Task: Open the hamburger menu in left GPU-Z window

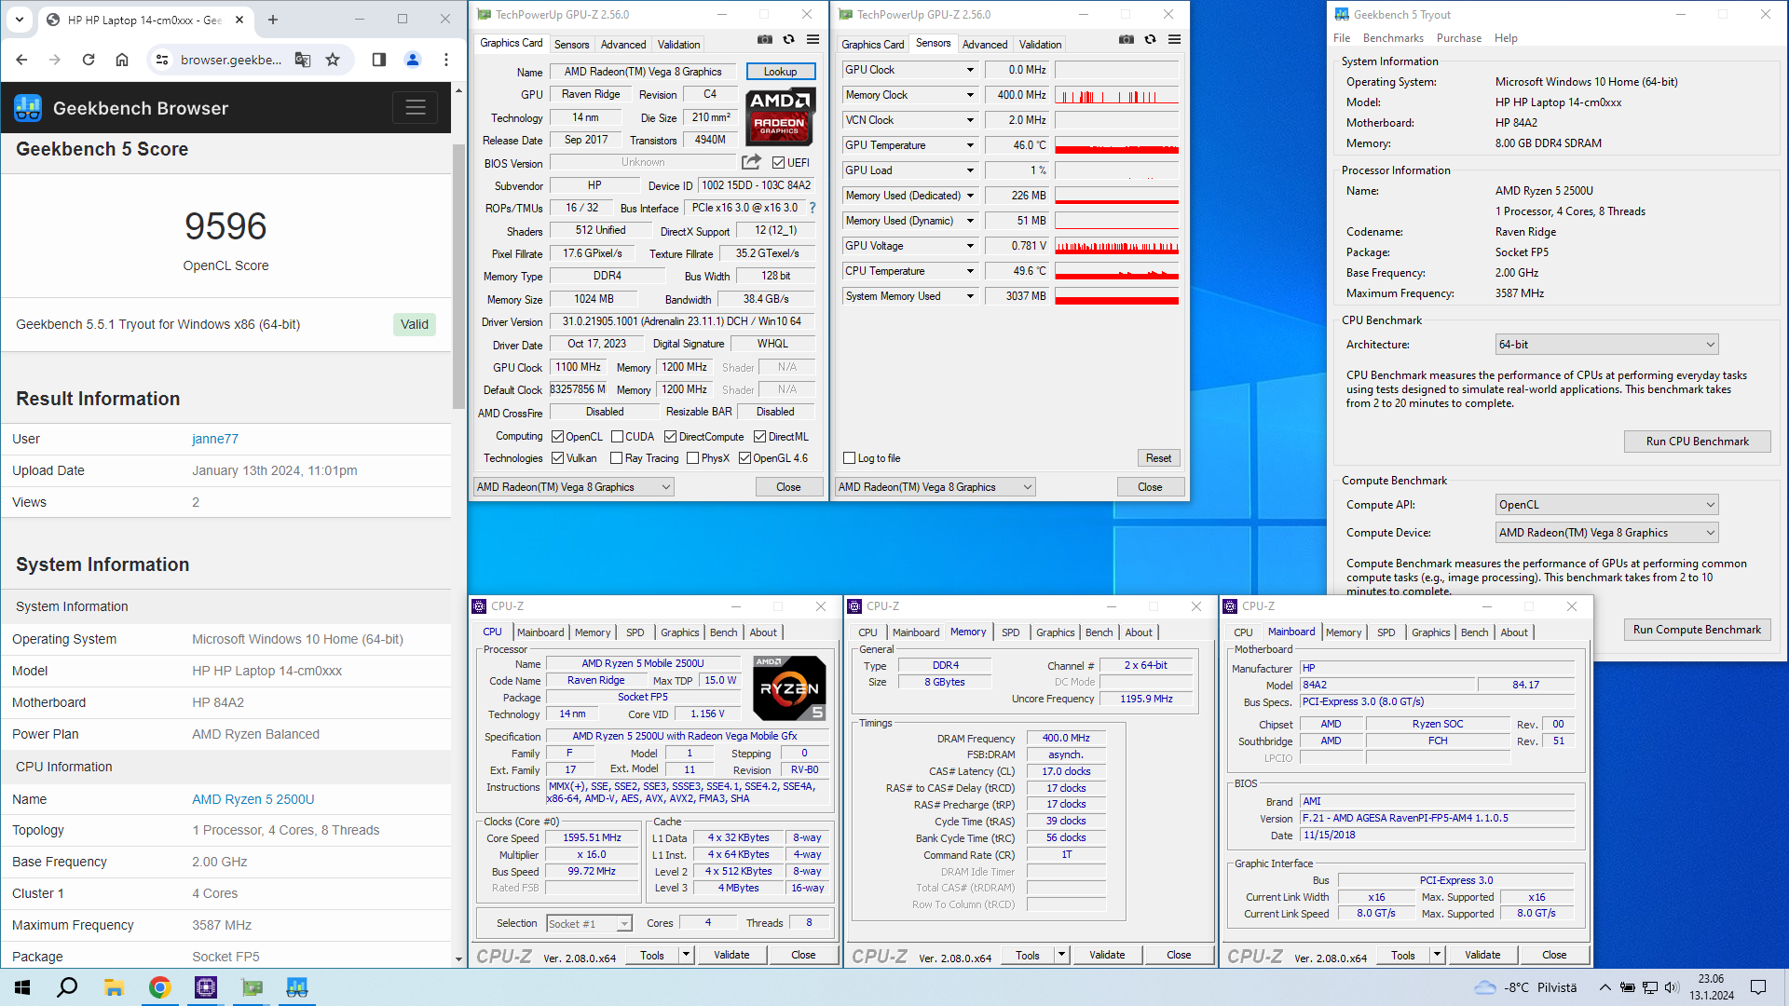Action: (813, 39)
